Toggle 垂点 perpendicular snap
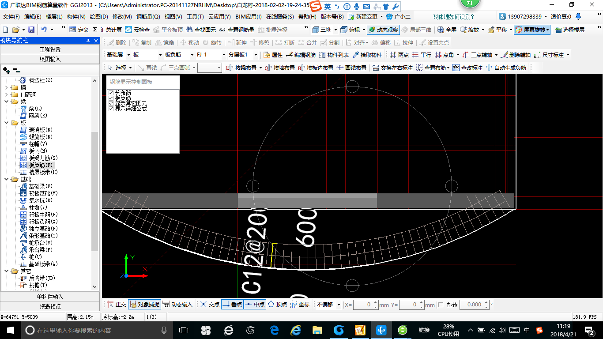 click(232, 305)
